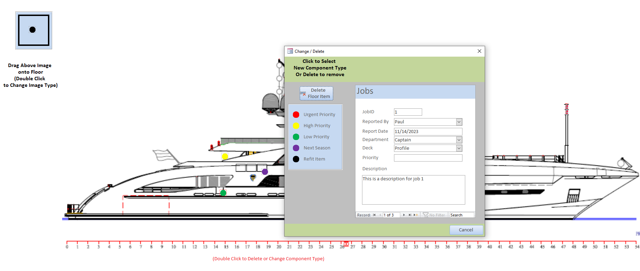Go to the first record
This screenshot has width=640, height=271.
tap(374, 215)
